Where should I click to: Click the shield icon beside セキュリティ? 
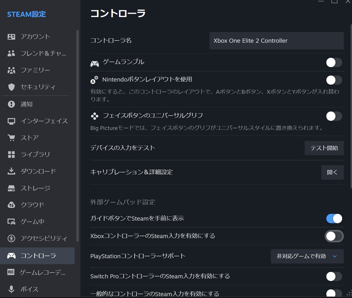(11, 87)
